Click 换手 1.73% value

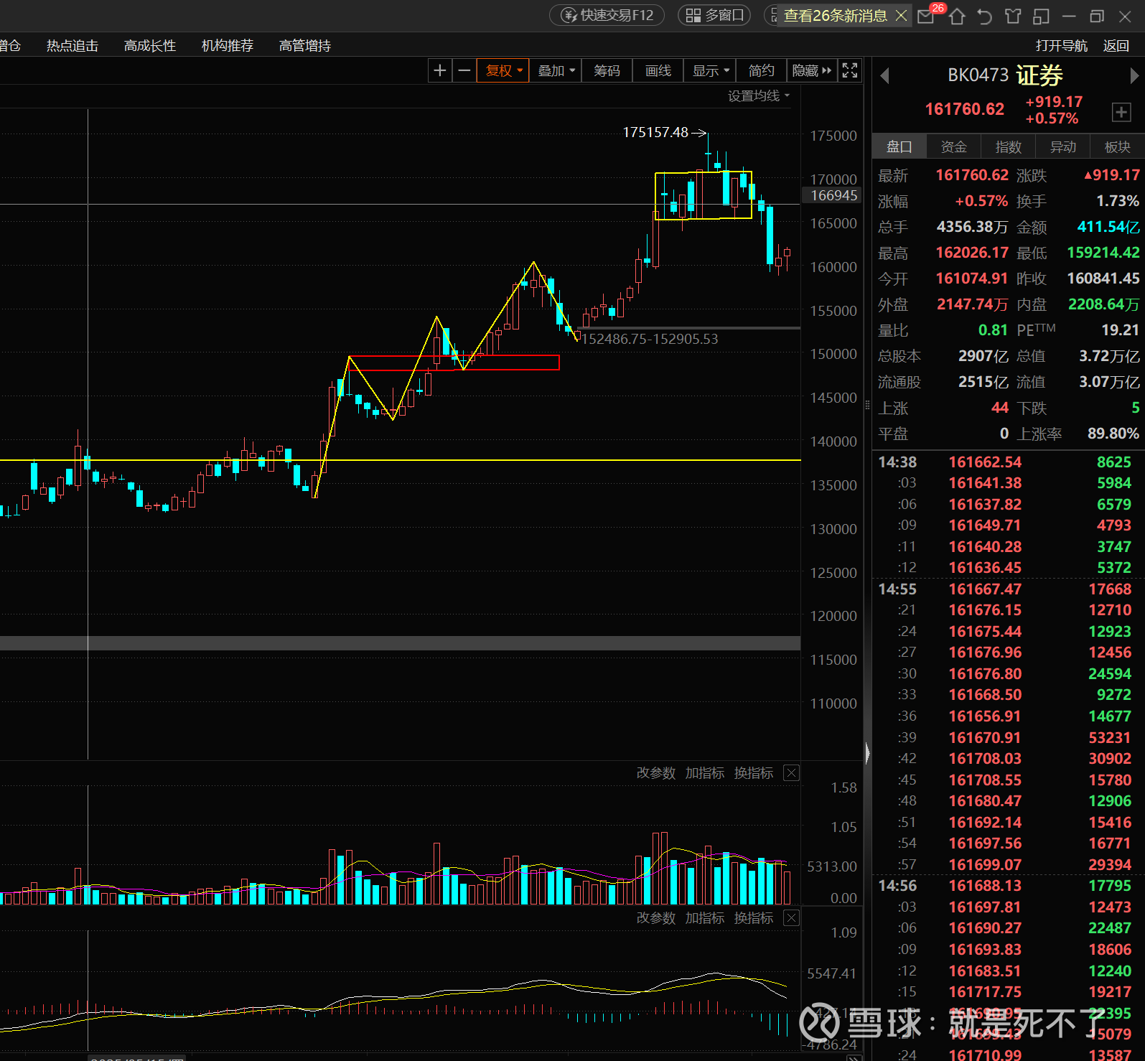click(x=1117, y=201)
